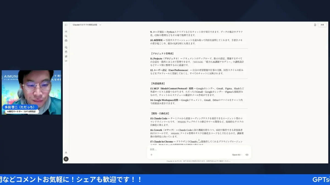Open the Opus 4.6 model selector

click(x=237, y=155)
